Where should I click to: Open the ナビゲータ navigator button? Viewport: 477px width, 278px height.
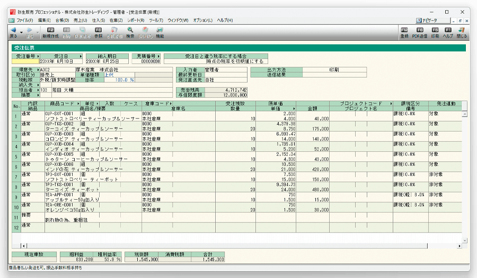tap(432, 20)
